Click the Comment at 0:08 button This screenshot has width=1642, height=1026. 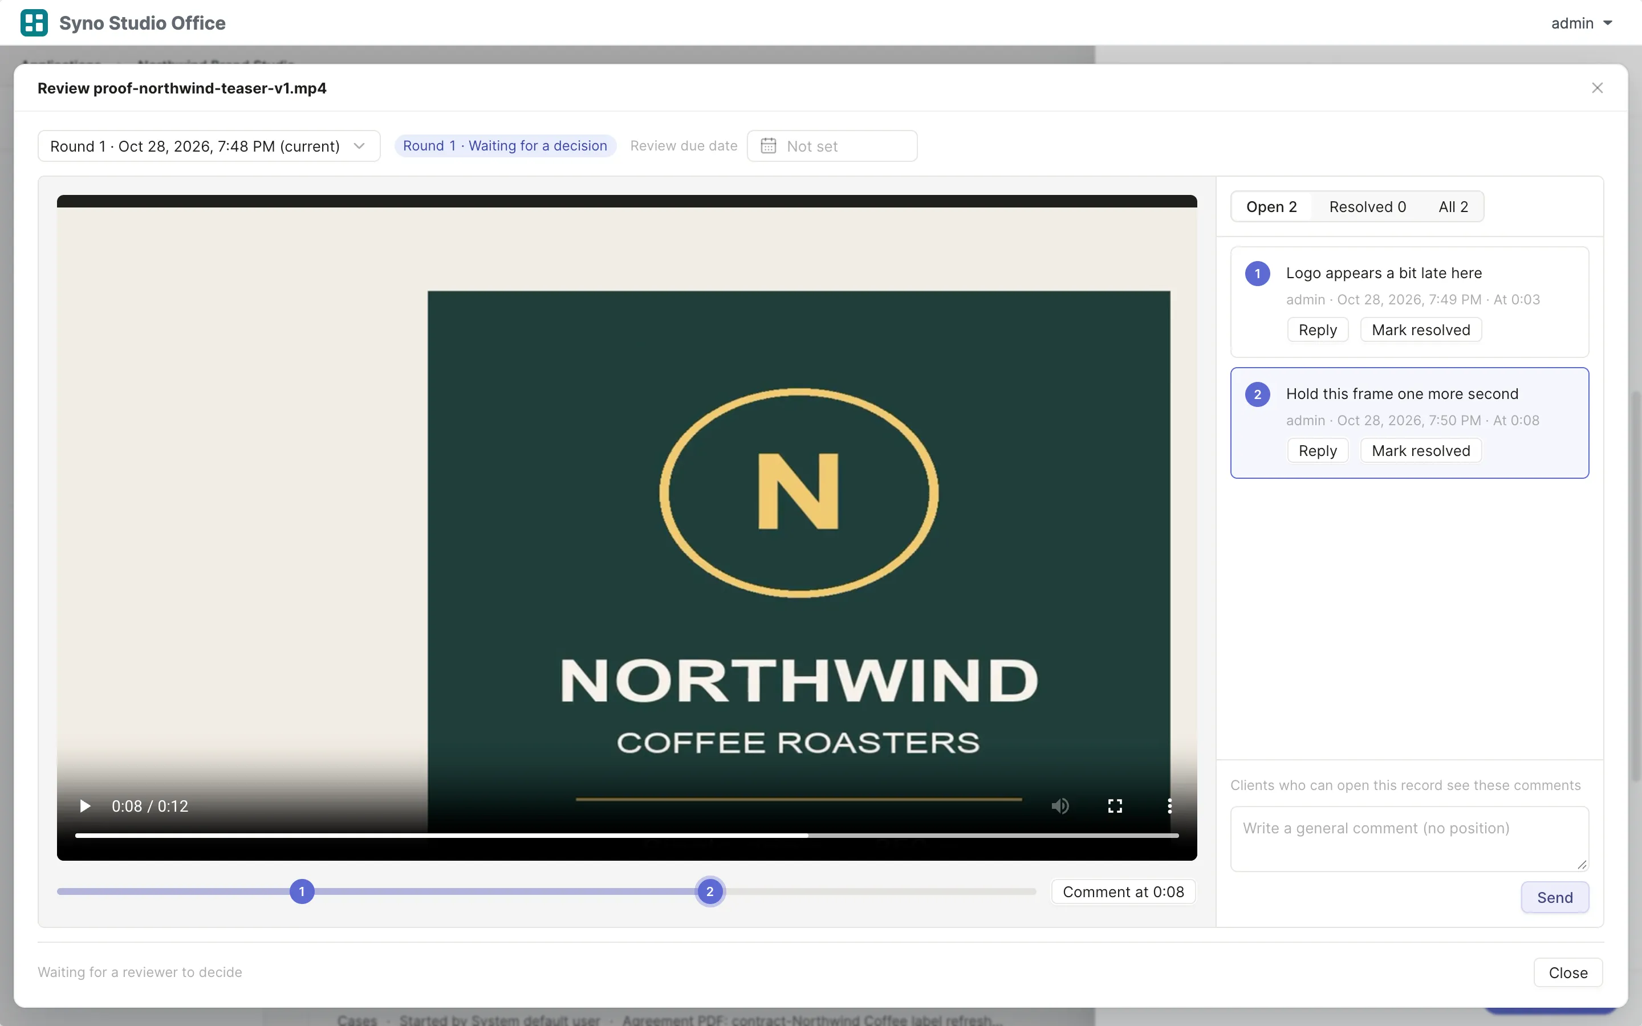point(1123,891)
